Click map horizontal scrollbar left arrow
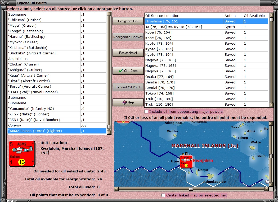Viewport: 278px width, 202px height. pos(116,189)
